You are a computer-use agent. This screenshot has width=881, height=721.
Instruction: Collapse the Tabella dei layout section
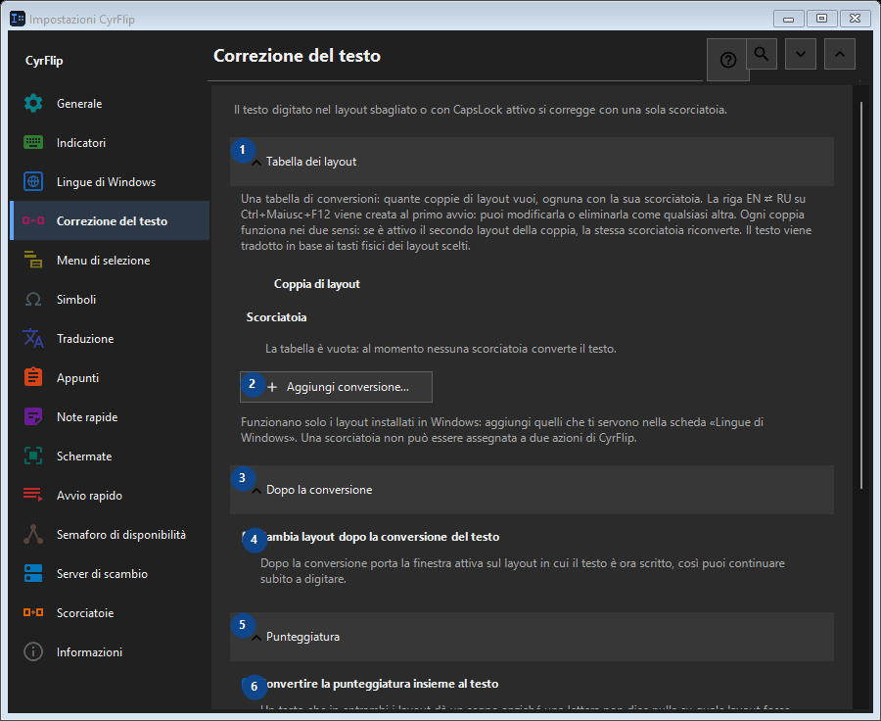pyautogui.click(x=532, y=162)
